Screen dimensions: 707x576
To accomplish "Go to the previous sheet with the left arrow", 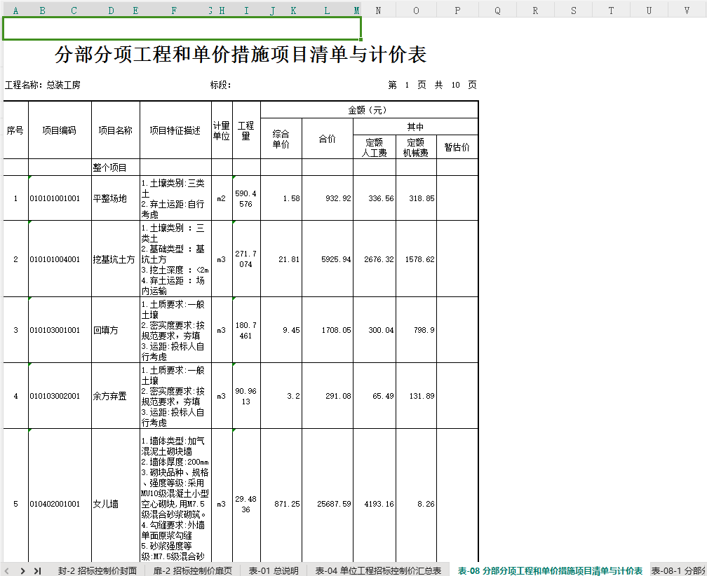I will 7,570.
